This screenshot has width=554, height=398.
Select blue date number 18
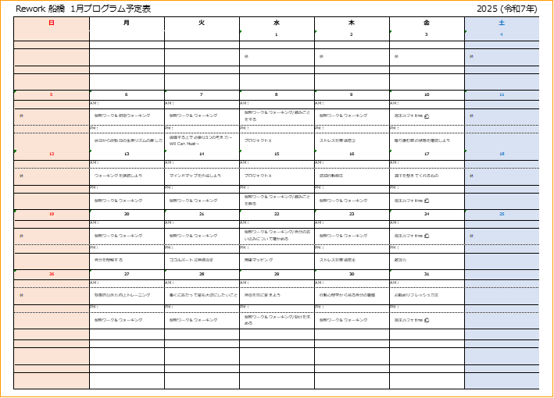(502, 154)
